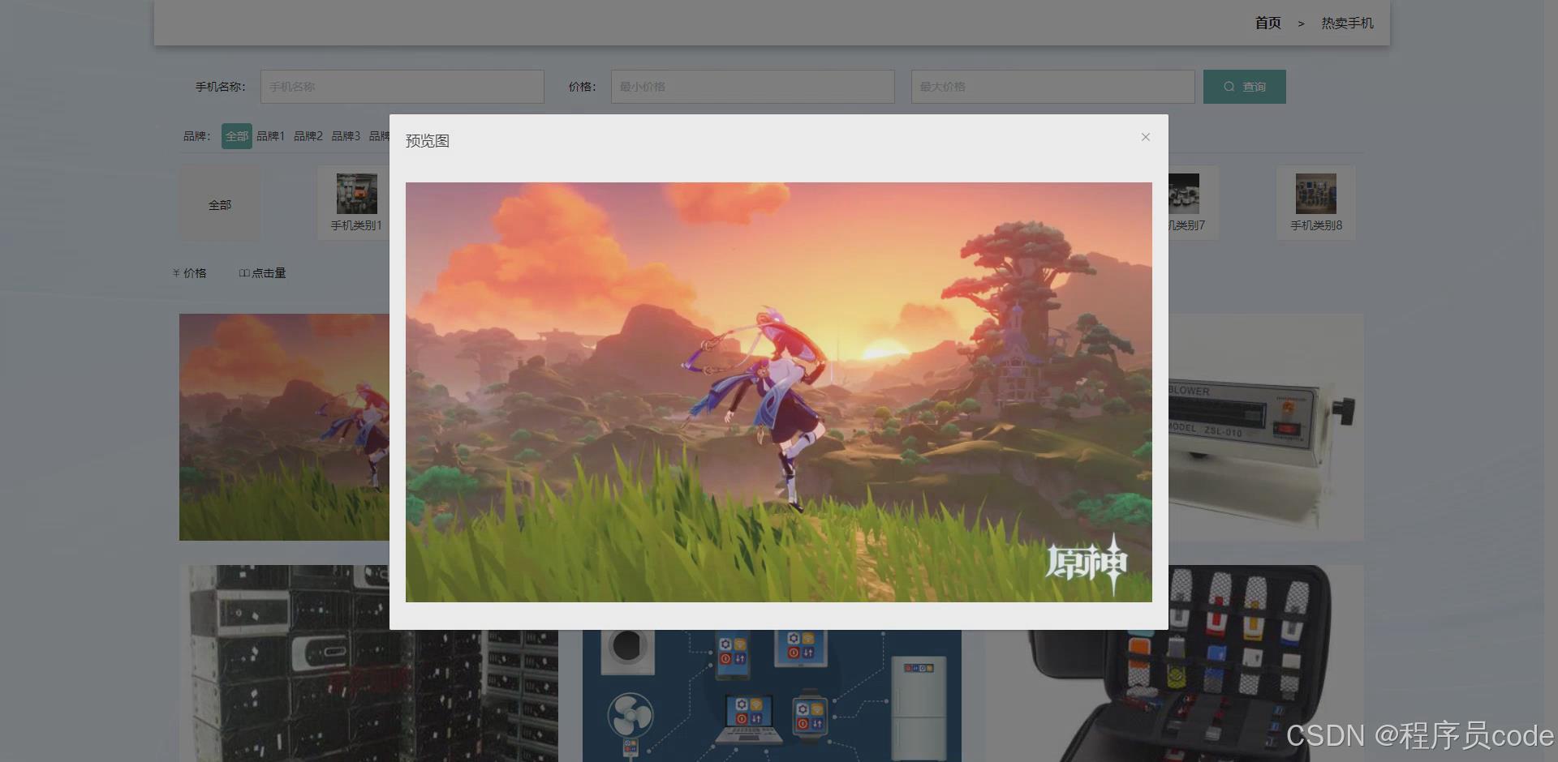Sort products by 点击量 click count

tap(269, 273)
